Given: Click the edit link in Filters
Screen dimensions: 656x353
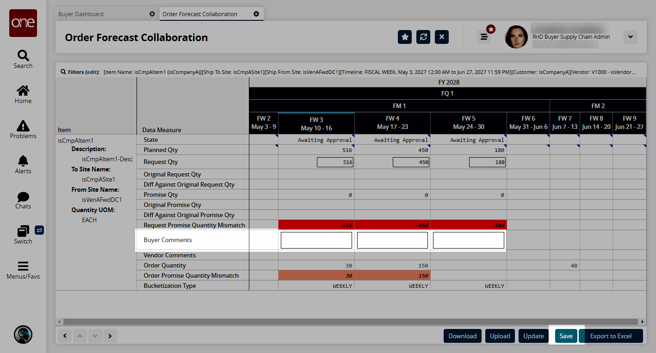Looking at the screenshot, I should coord(92,72).
